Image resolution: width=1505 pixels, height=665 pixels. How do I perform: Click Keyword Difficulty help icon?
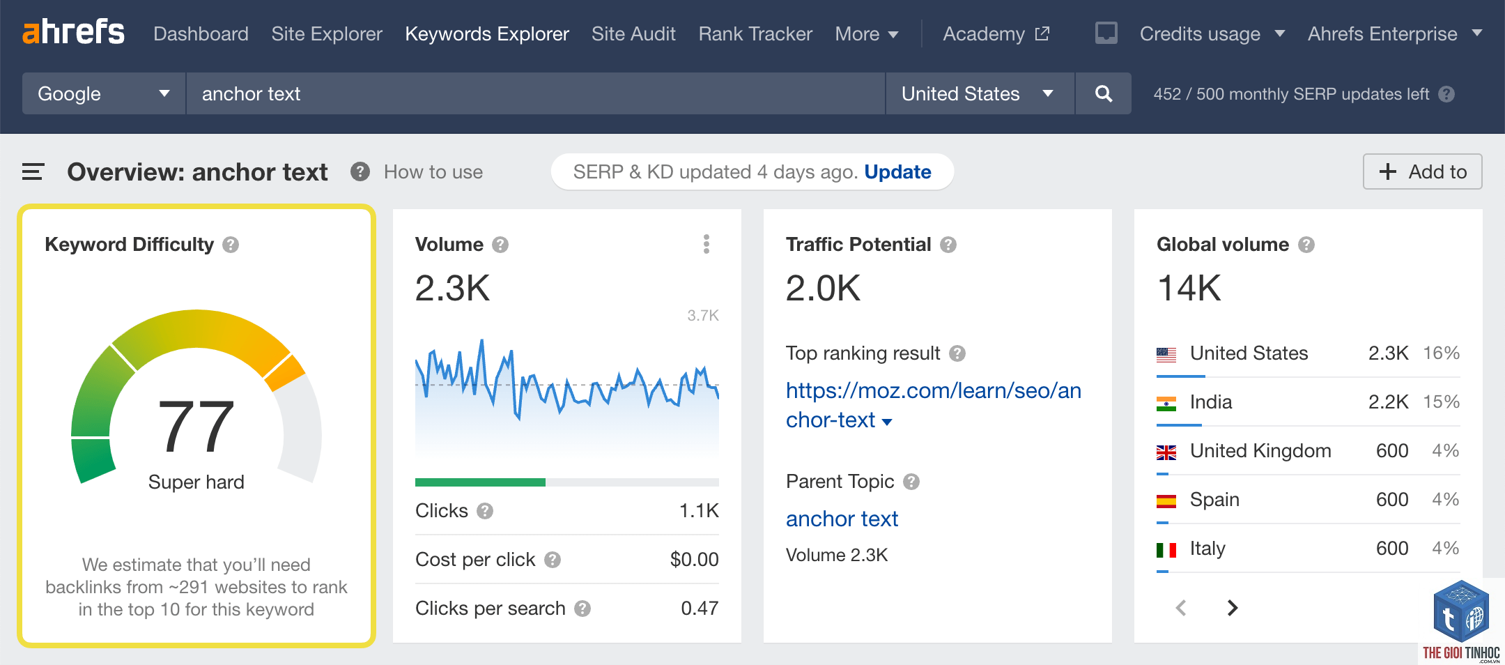(x=231, y=245)
